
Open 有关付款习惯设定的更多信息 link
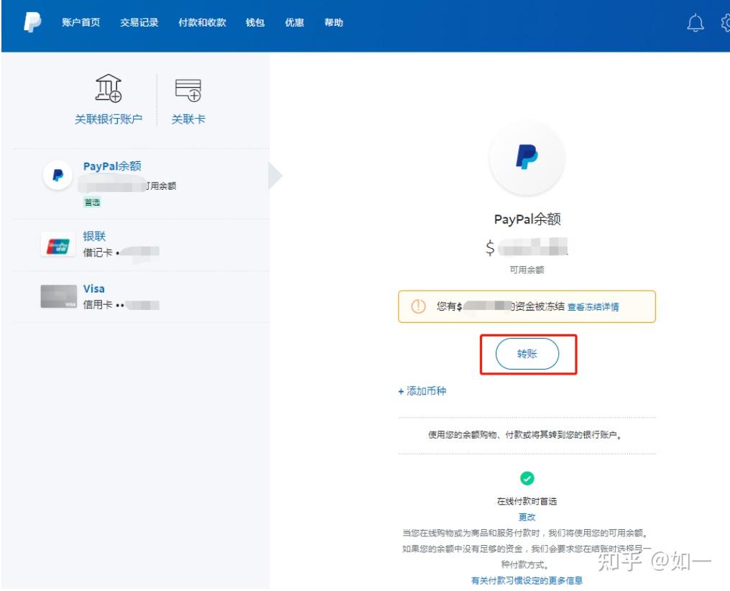click(x=527, y=580)
